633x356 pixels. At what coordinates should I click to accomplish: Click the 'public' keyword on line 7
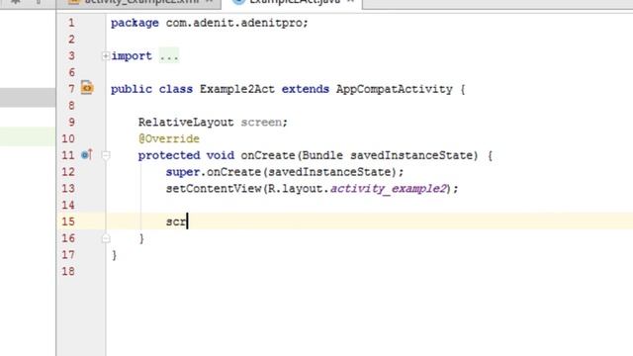[x=132, y=89]
